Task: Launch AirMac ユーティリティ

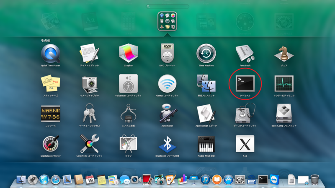Action: click(167, 84)
